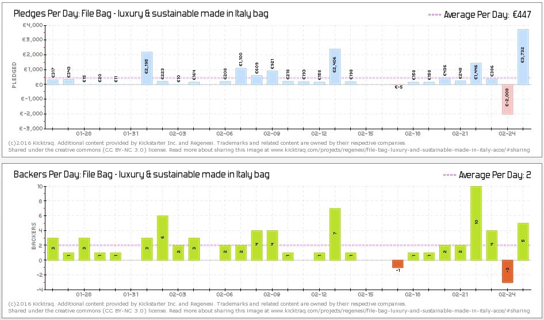Click the 02-12 date in Backers chart
The height and width of the screenshot is (320, 544).
[x=319, y=294]
